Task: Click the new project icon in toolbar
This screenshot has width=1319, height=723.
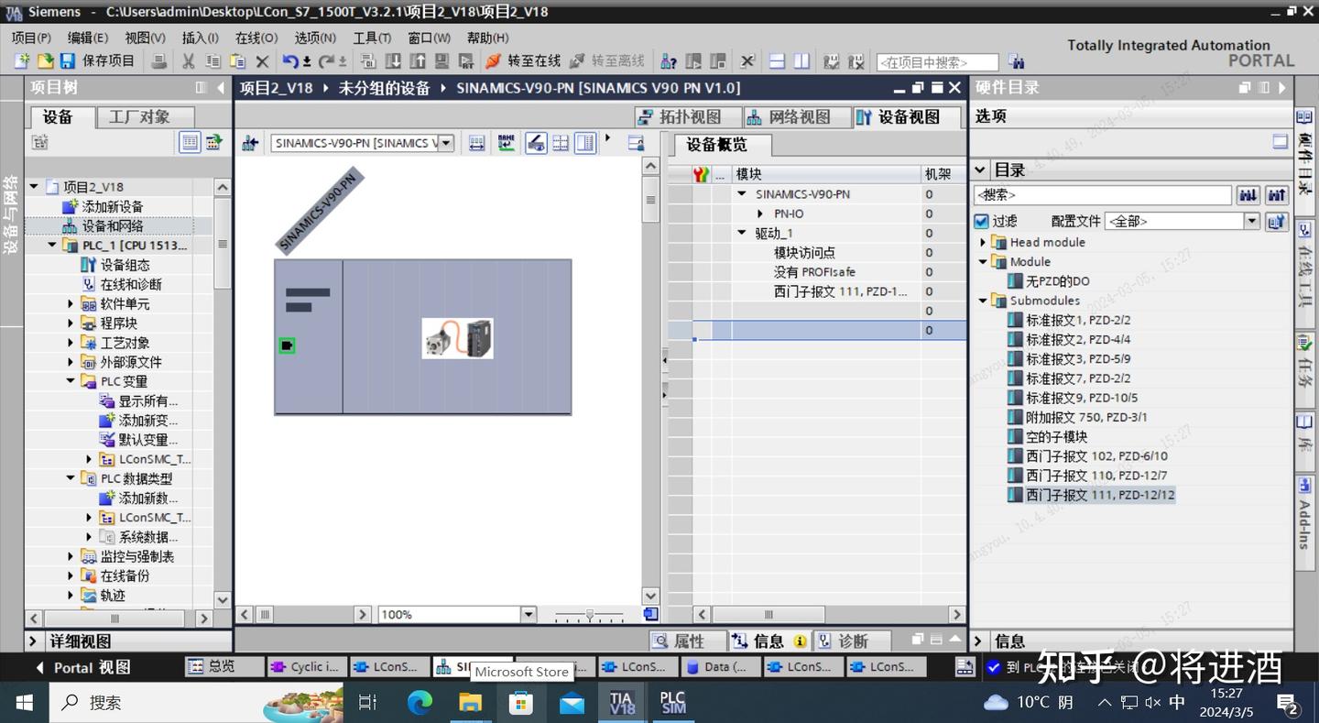Action: (x=22, y=61)
